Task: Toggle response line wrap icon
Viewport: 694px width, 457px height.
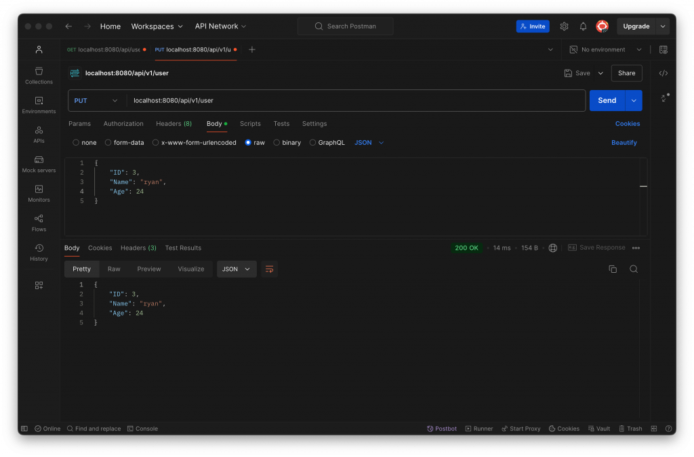Action: coord(269,269)
